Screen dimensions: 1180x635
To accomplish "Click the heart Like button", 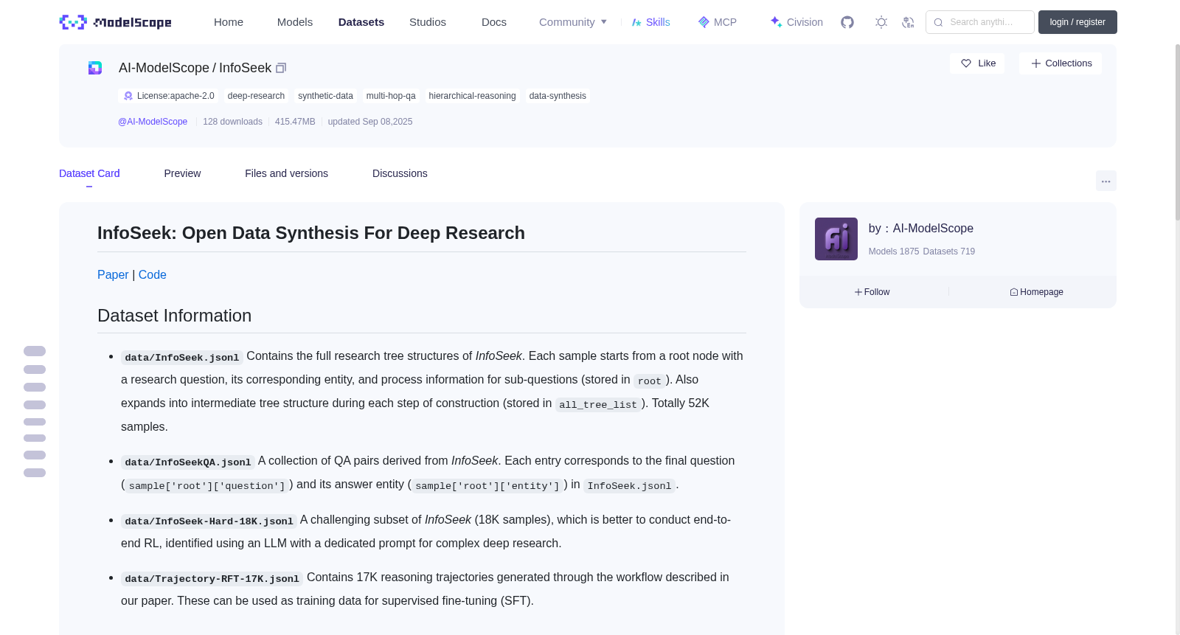I will tap(977, 63).
